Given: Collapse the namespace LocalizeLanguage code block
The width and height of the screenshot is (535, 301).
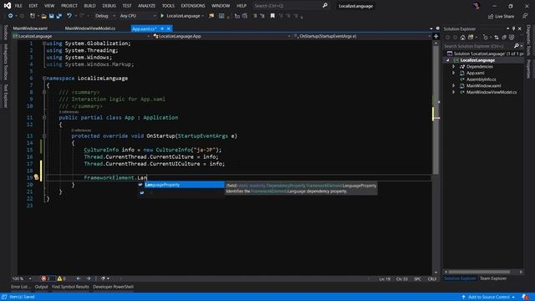Looking at the screenshot, I should (44, 78).
